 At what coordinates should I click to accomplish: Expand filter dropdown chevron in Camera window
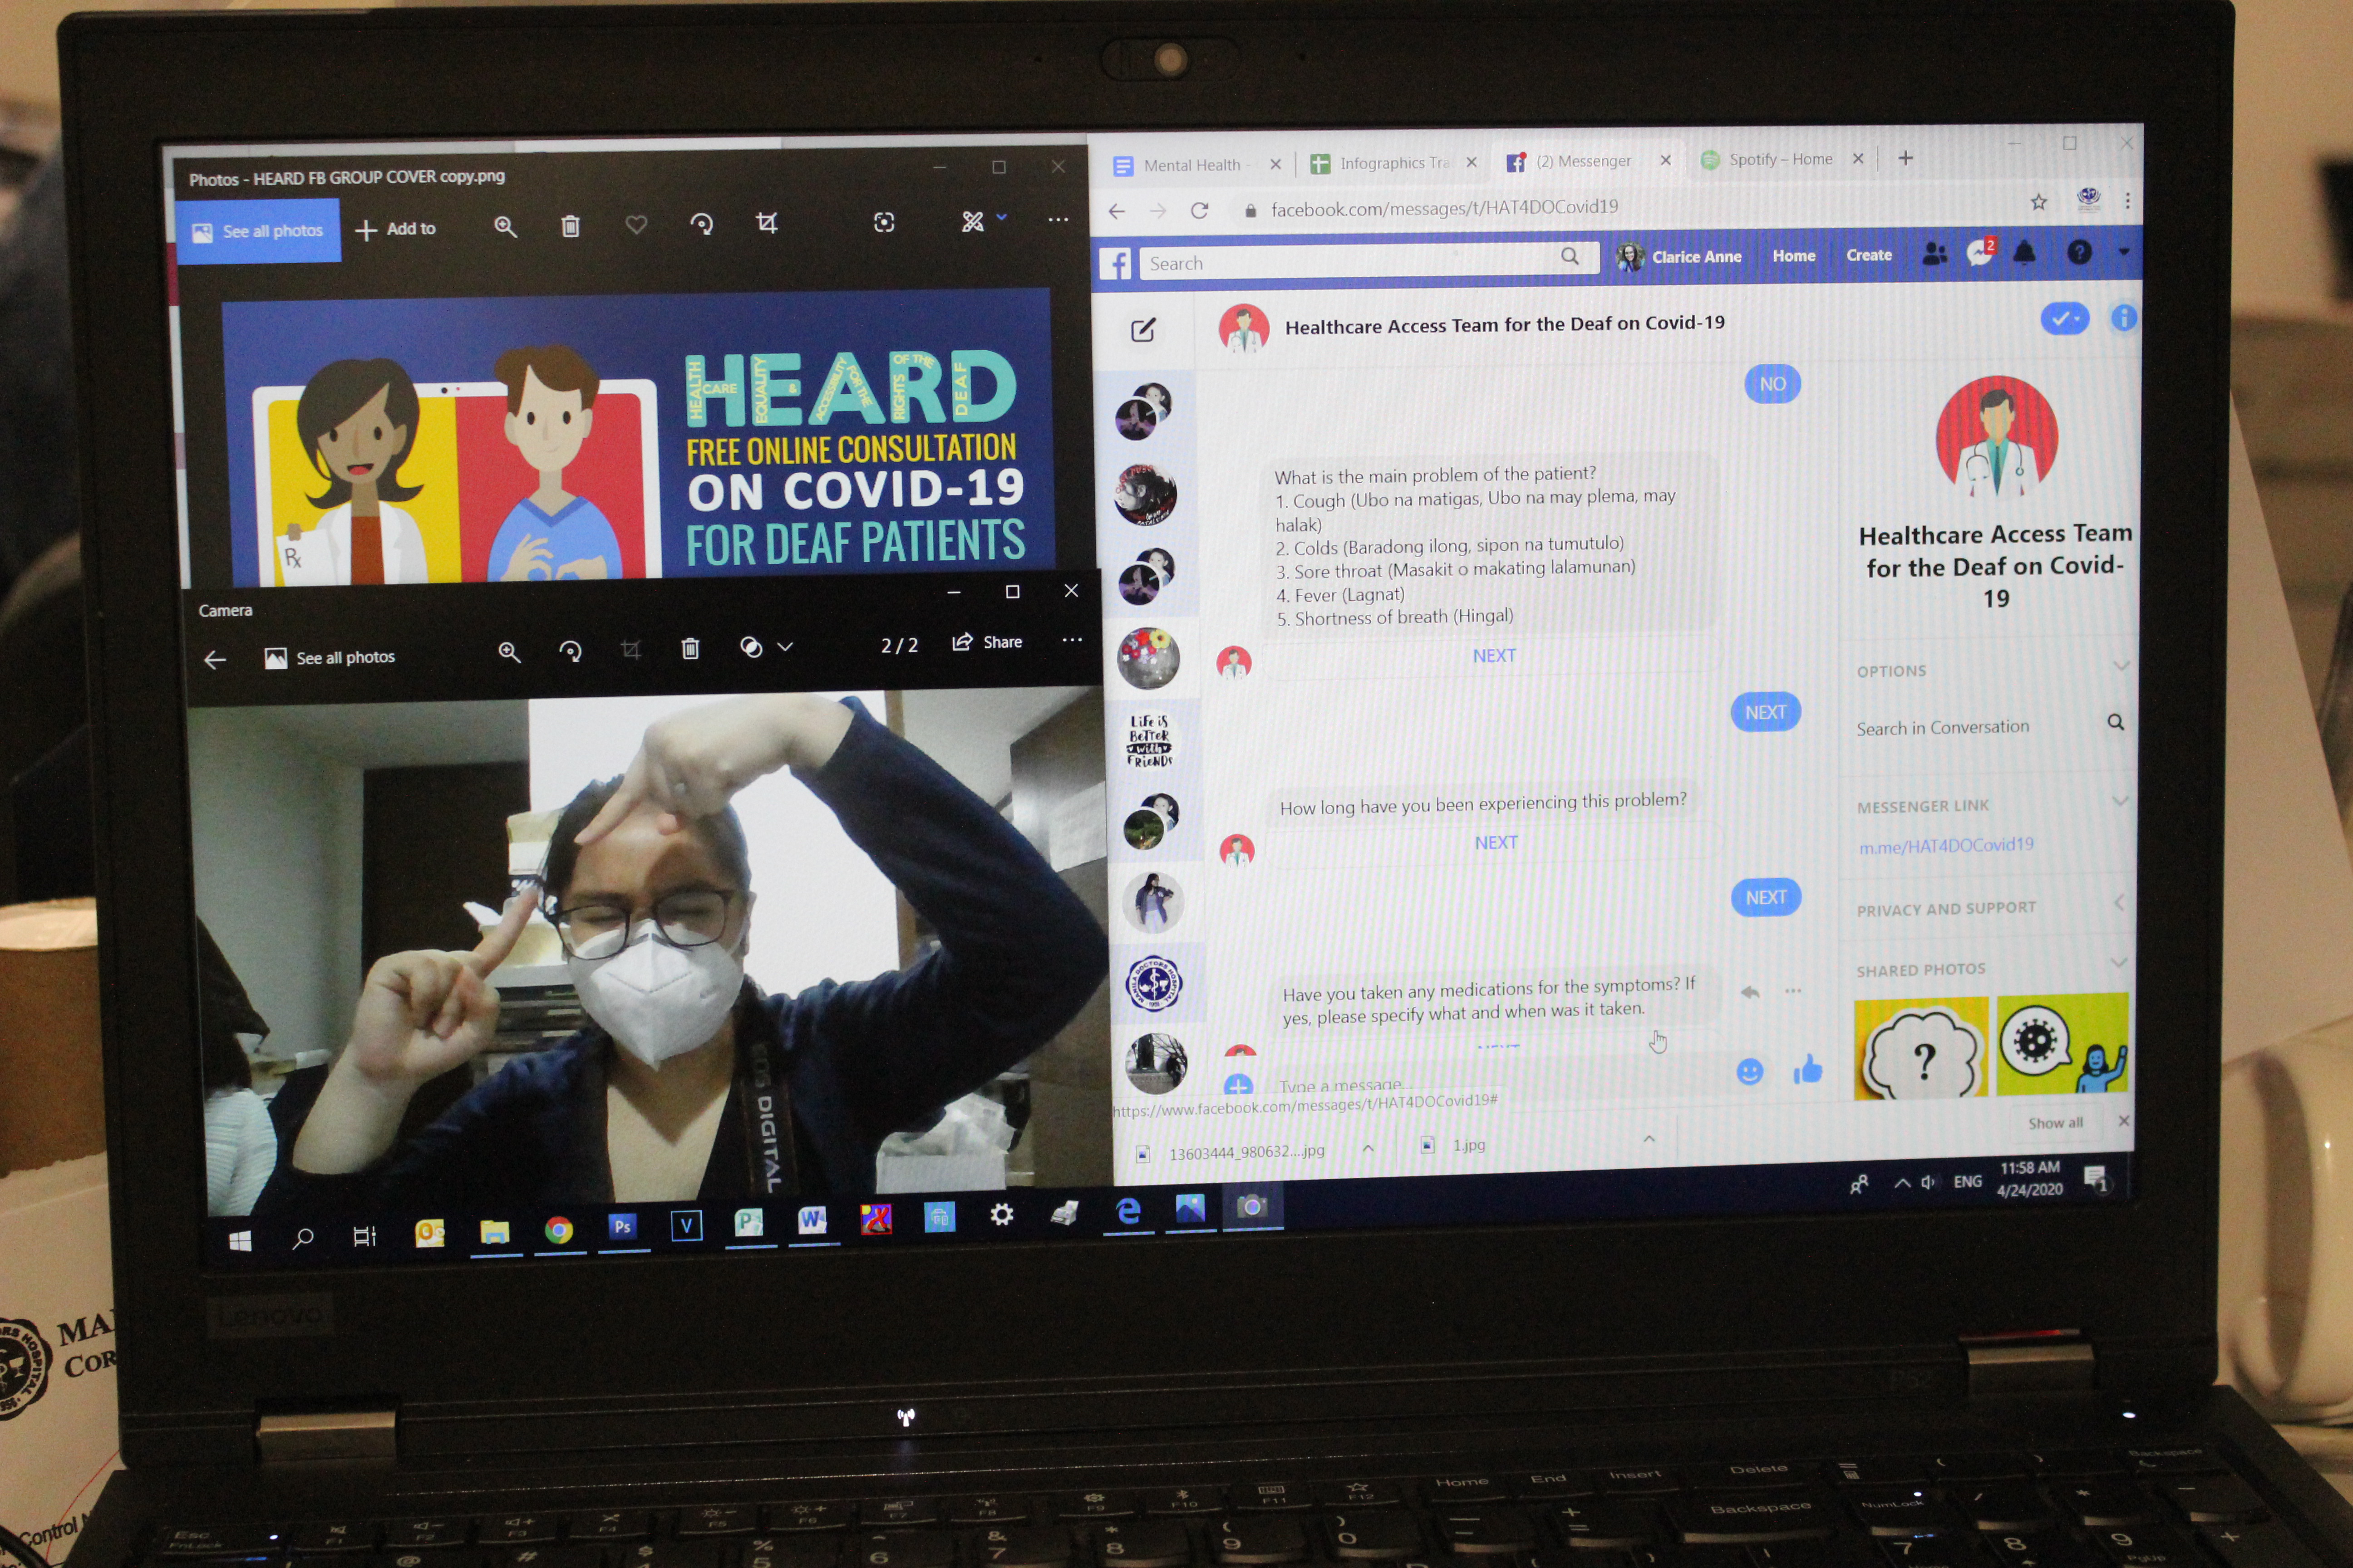coord(785,647)
